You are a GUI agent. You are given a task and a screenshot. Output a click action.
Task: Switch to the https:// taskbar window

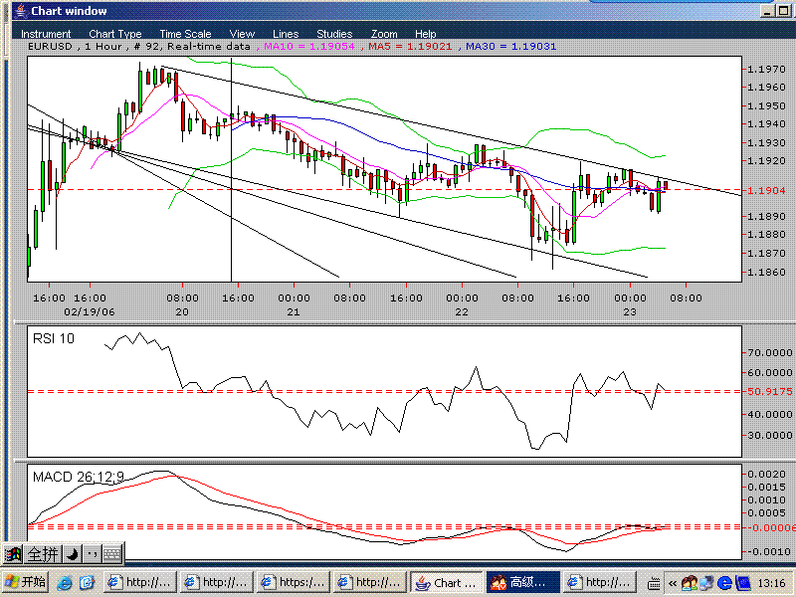tap(294, 582)
